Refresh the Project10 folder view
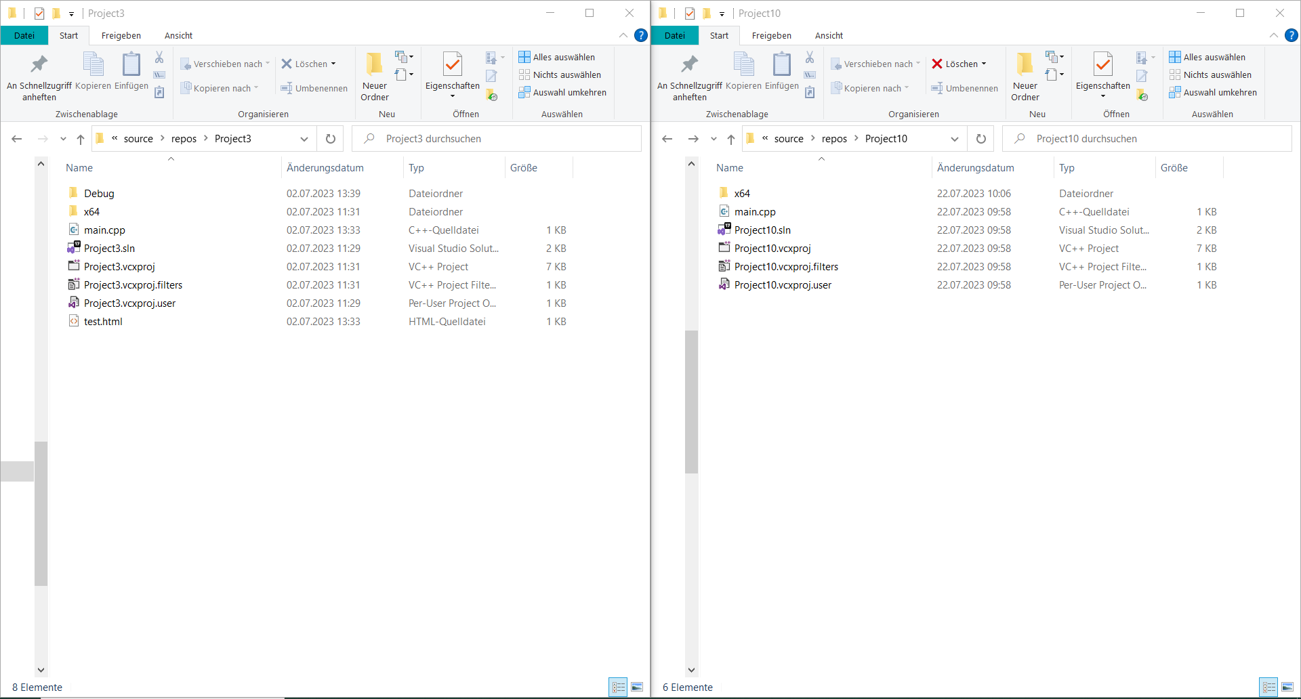Image resolution: width=1301 pixels, height=699 pixels. click(x=980, y=138)
